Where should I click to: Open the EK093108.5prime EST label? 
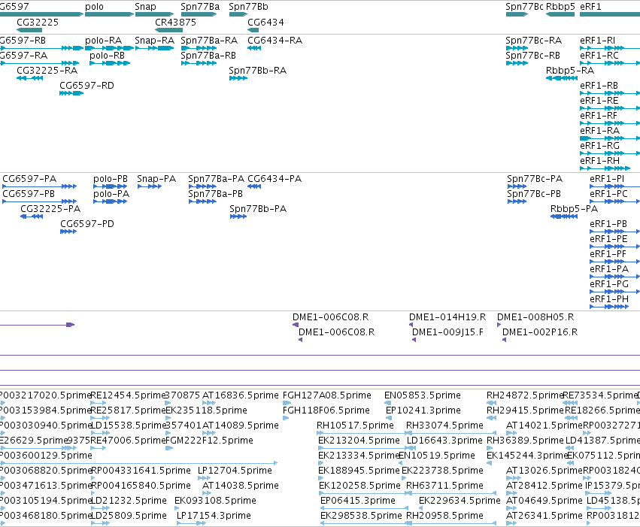(215, 501)
